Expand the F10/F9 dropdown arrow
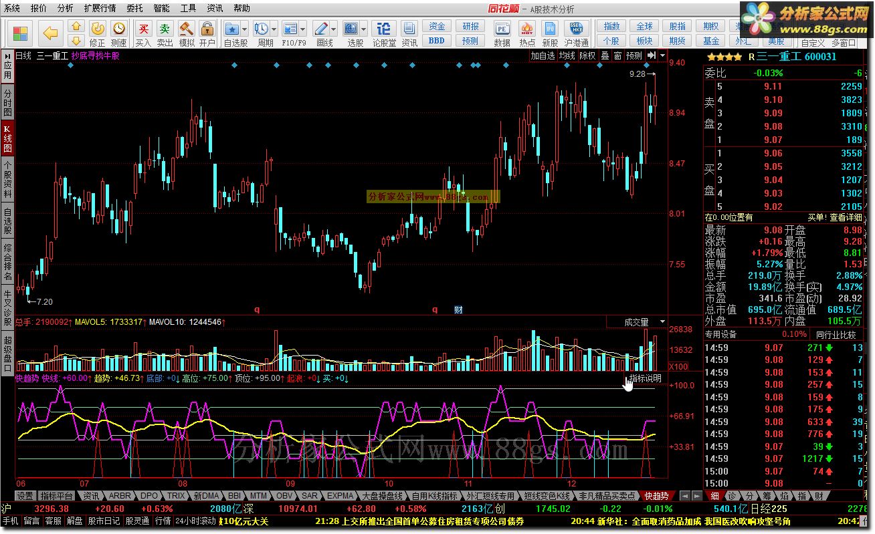The image size is (875, 534). (303, 29)
